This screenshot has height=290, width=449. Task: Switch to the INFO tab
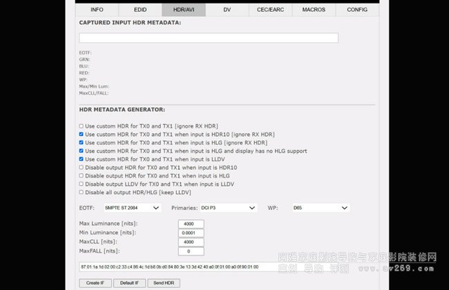click(97, 10)
